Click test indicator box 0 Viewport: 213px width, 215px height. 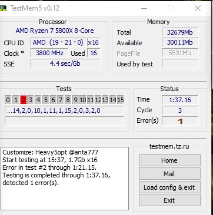click(x=8, y=100)
